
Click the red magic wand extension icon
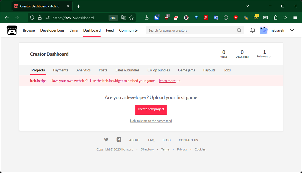pyautogui.click(x=206, y=18)
